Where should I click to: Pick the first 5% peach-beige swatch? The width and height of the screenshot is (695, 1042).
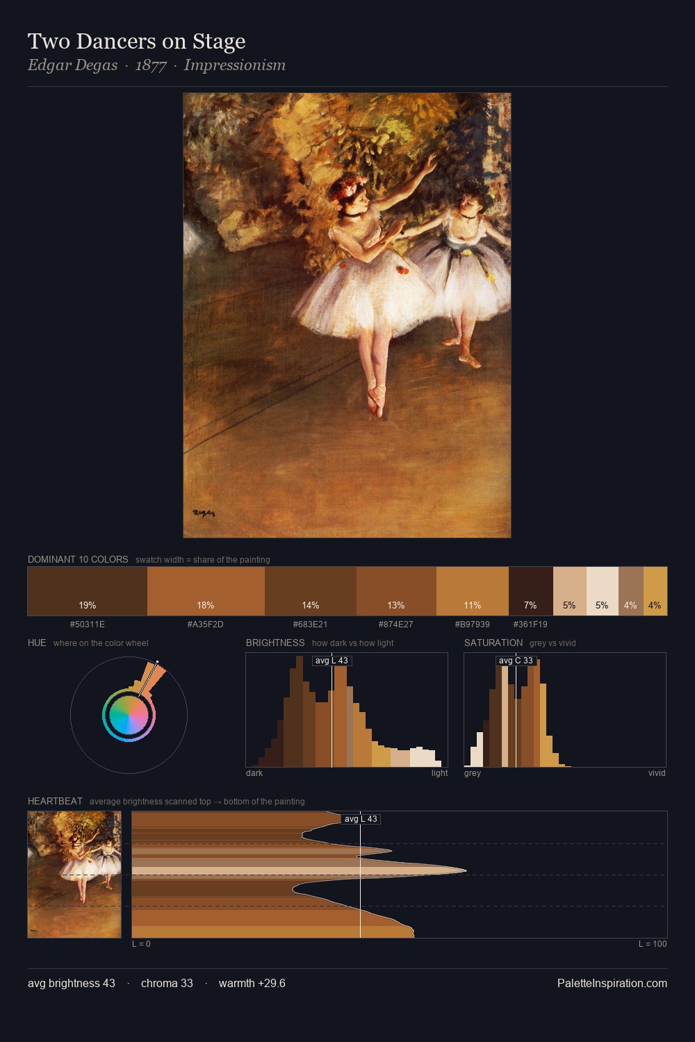coord(570,591)
